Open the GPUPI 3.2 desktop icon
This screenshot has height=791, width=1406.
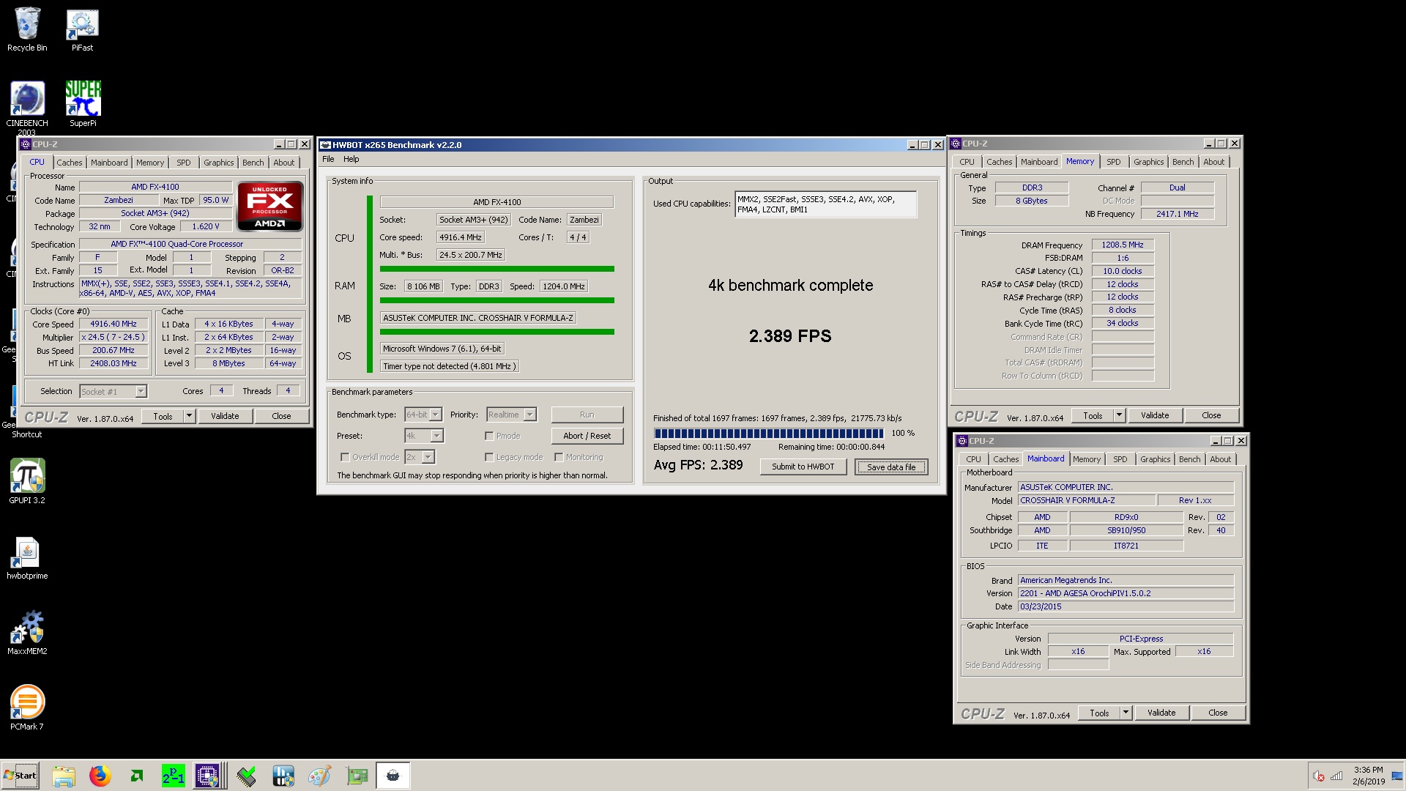pyautogui.click(x=27, y=481)
